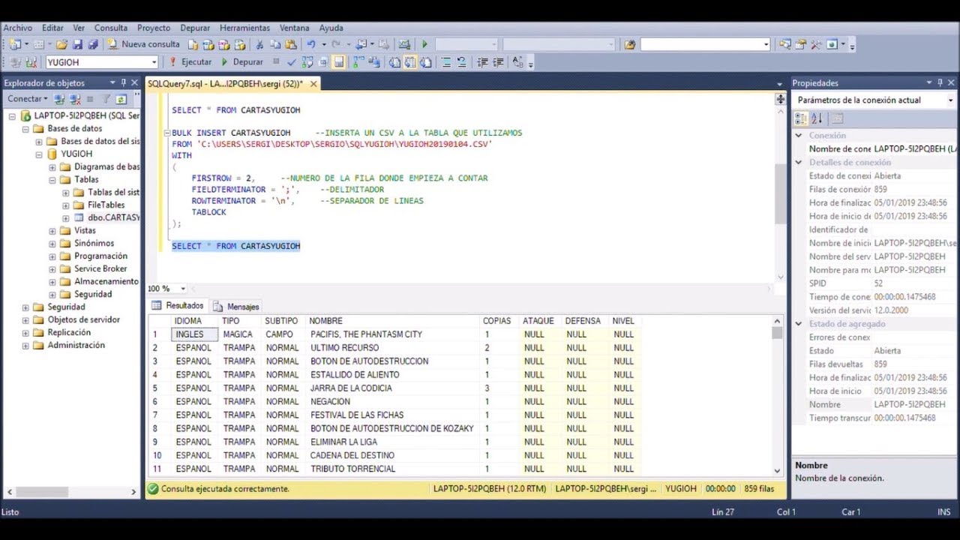Toggle pin on Explorador de objetos panel
960x540 pixels.
pos(124,82)
